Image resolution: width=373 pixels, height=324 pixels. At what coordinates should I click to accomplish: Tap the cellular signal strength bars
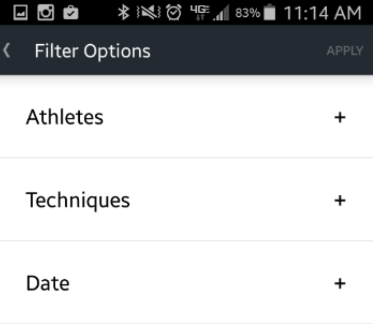point(221,13)
